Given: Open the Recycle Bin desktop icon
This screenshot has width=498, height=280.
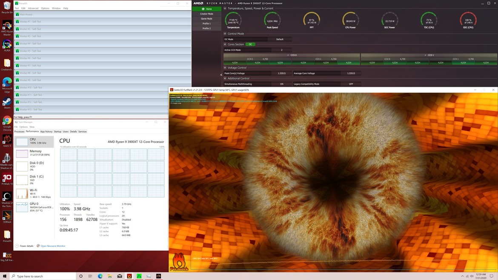Looking at the screenshot, I should 7,7.
